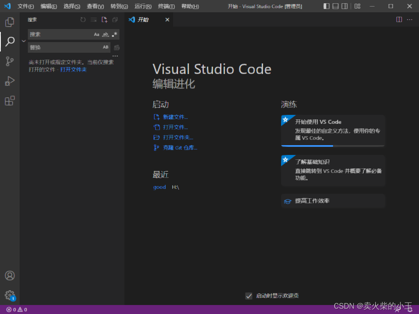The height and width of the screenshot is (314, 419).
Task: Select the 开始 editor tab
Action: [149, 20]
